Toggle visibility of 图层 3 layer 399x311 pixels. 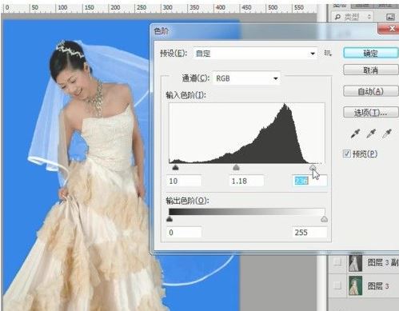click(x=337, y=286)
